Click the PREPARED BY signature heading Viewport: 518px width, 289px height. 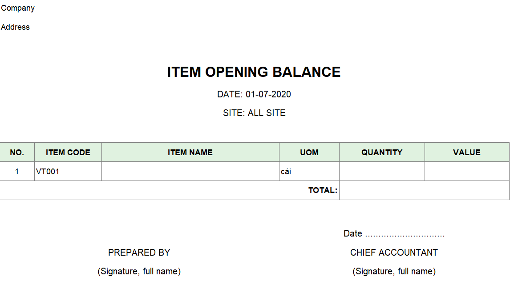click(x=139, y=253)
